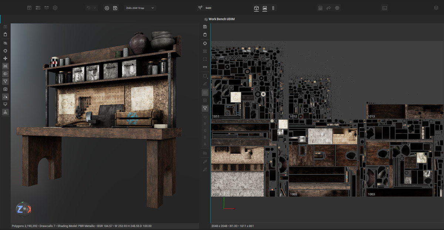
Task: Toggle the 3D view cube button
Action: coord(256,8)
